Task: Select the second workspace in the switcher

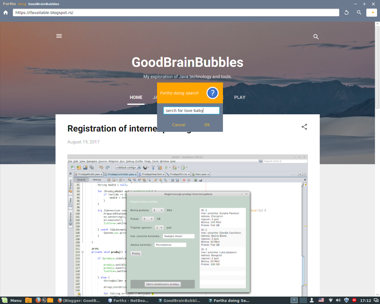Action: point(303,300)
